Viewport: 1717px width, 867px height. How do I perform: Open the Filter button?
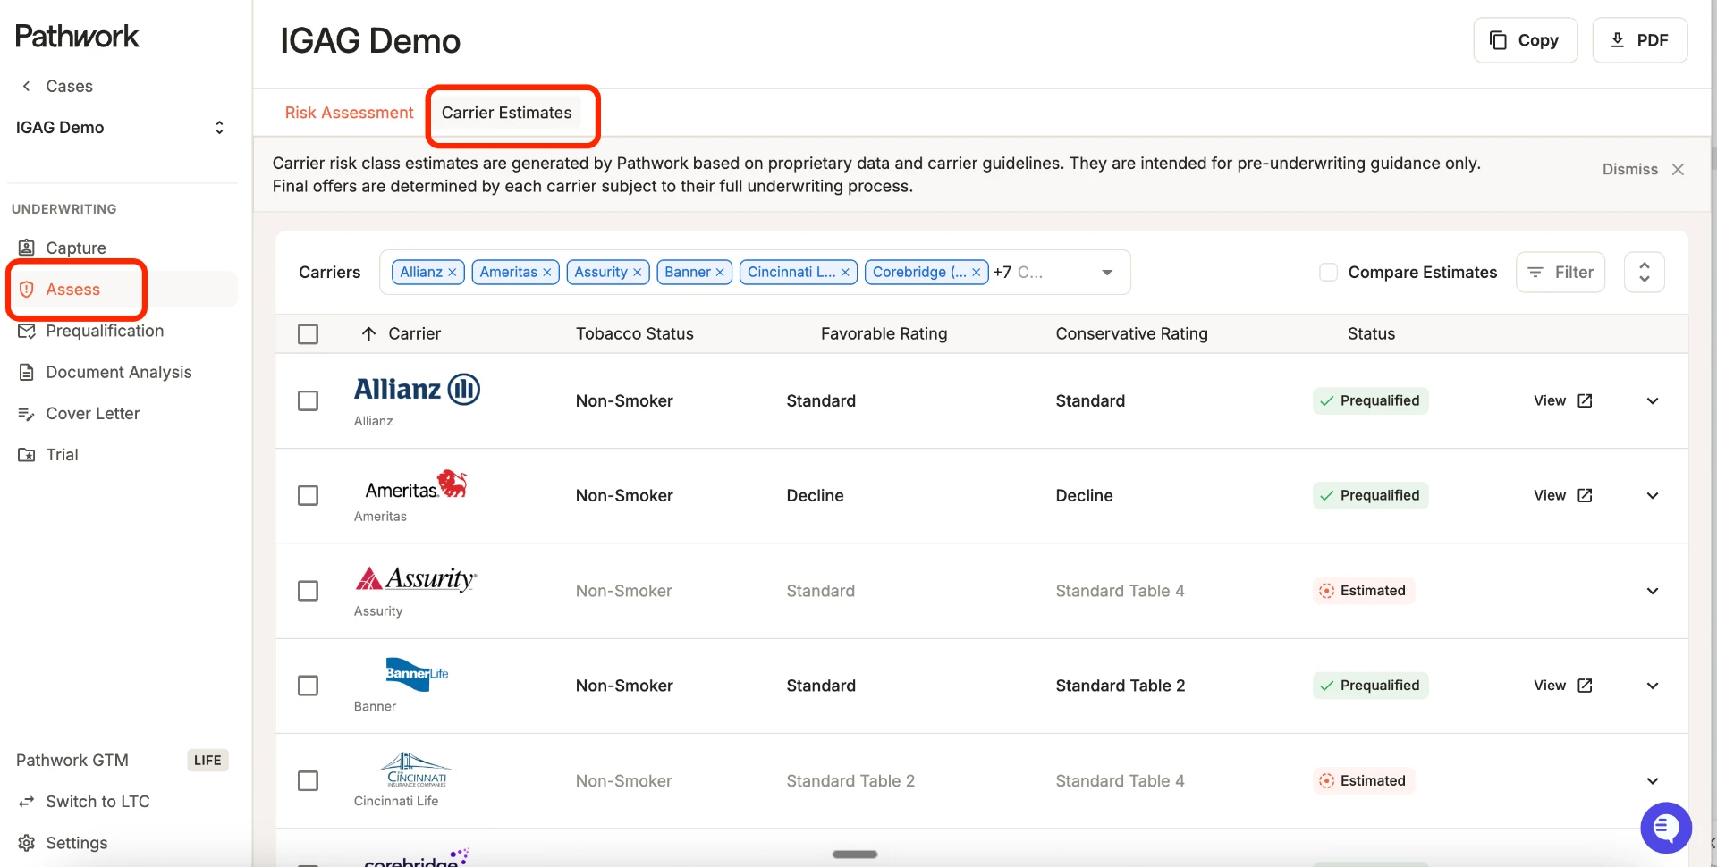coord(1561,272)
